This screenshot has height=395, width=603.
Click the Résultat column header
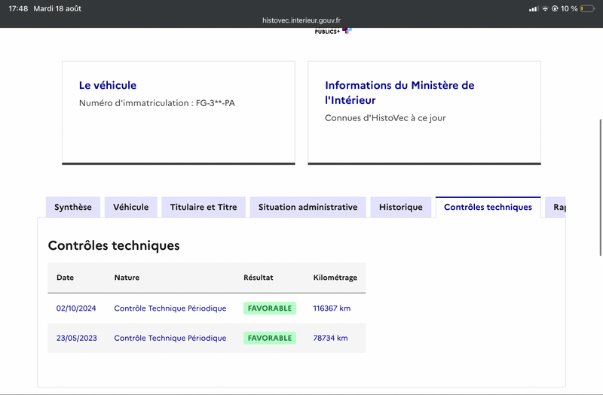[x=258, y=278]
